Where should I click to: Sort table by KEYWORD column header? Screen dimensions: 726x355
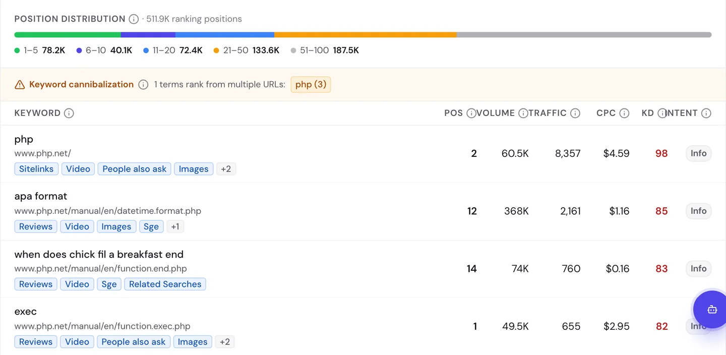coord(37,113)
